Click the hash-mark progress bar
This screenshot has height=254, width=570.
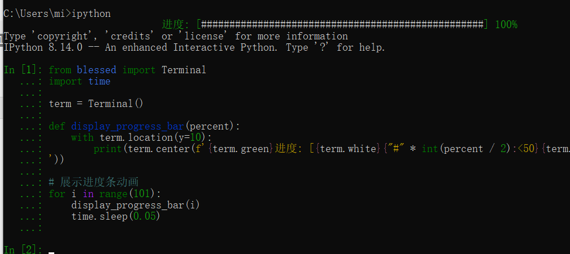tap(342, 25)
